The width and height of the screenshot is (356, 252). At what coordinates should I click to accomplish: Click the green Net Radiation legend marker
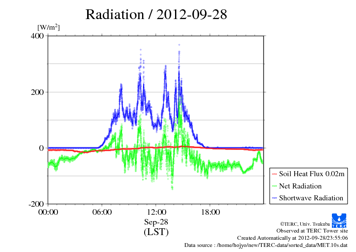[274, 186]
